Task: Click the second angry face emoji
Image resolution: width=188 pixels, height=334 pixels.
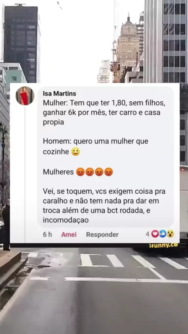Action: pos(90,172)
